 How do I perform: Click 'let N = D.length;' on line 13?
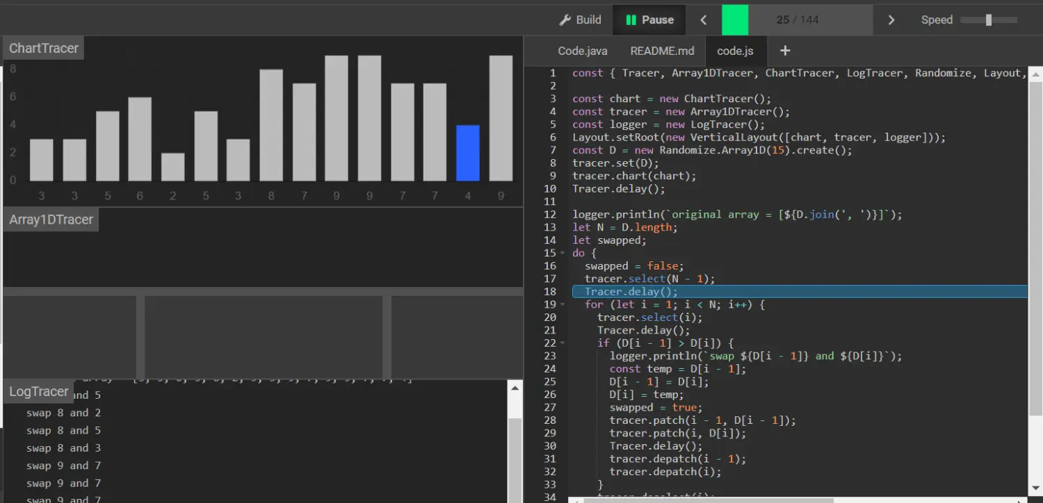click(x=625, y=227)
